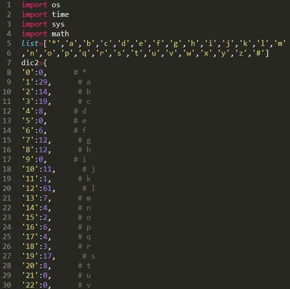
Task: Click the 'm' string ending line 5
Action: (x=280, y=43)
